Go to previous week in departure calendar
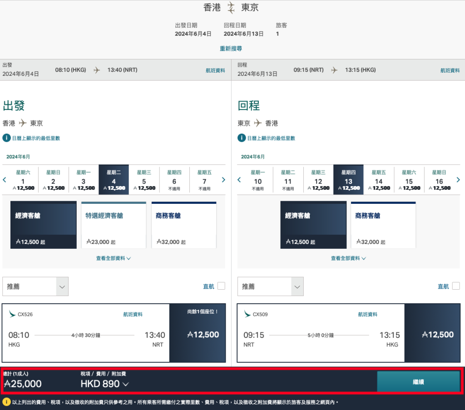The height and width of the screenshot is (410, 465). click(x=5, y=180)
